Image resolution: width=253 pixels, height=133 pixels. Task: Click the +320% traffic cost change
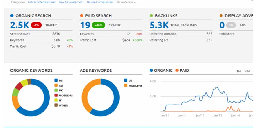click(x=138, y=40)
